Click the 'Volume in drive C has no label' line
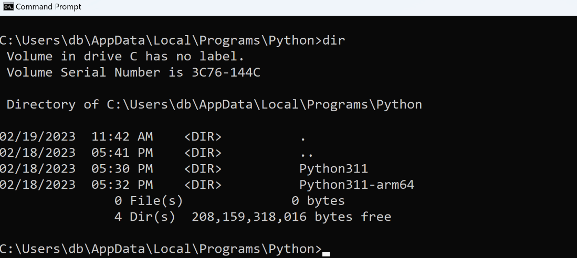The width and height of the screenshot is (577, 258). [x=125, y=57]
